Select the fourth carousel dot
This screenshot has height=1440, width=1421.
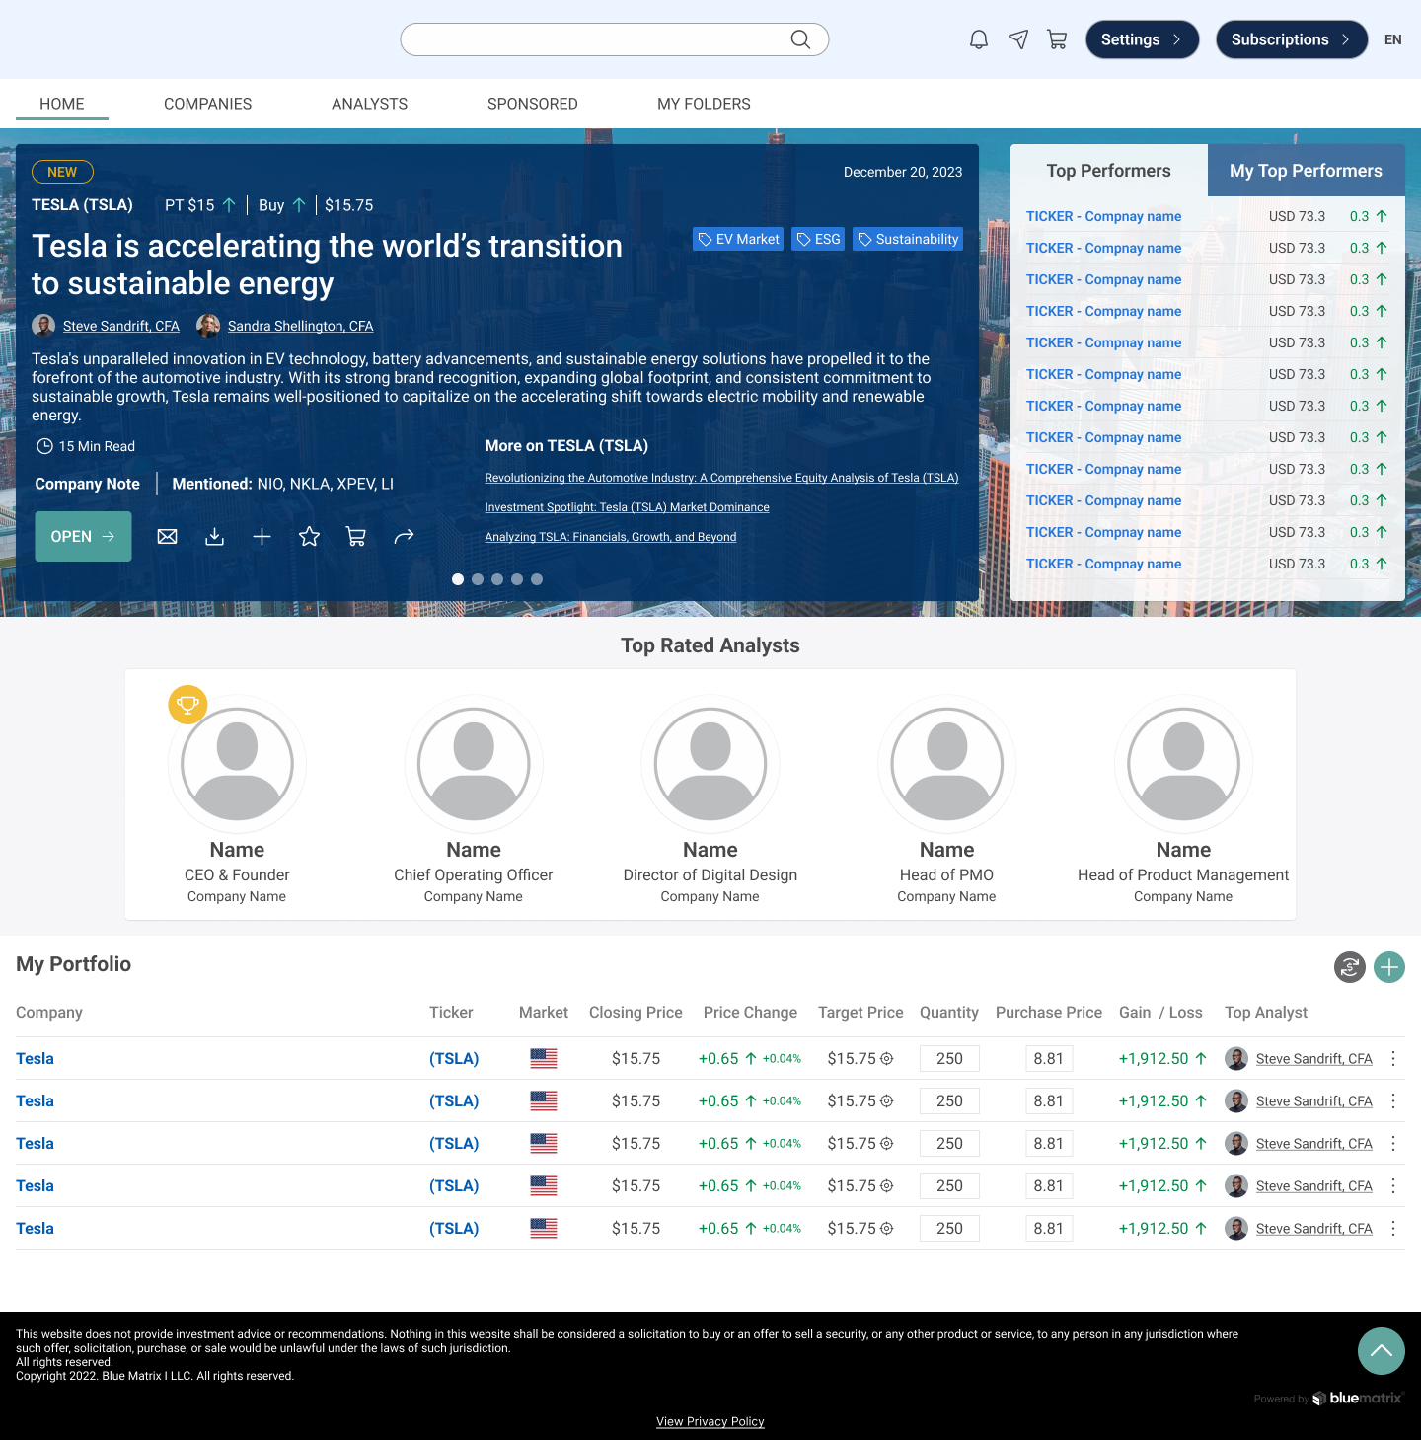pyautogui.click(x=517, y=579)
